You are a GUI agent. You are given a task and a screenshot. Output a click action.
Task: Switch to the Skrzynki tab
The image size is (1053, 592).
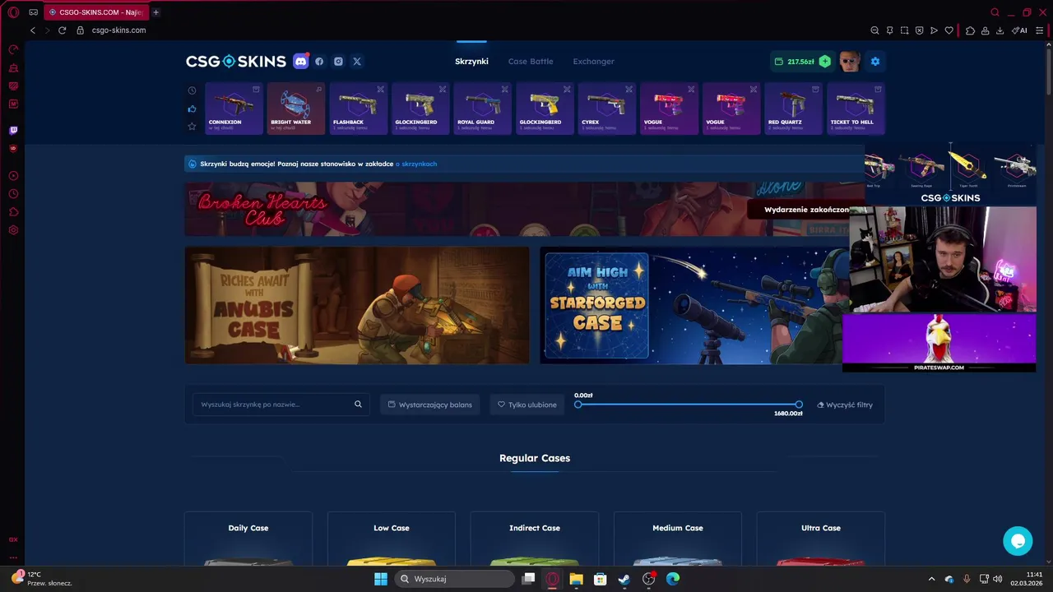coord(471,62)
